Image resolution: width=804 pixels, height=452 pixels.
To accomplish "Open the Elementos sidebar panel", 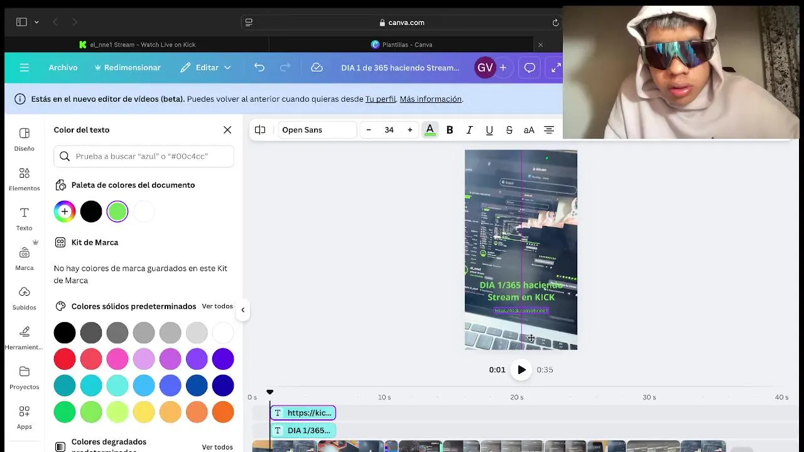I will (x=24, y=180).
